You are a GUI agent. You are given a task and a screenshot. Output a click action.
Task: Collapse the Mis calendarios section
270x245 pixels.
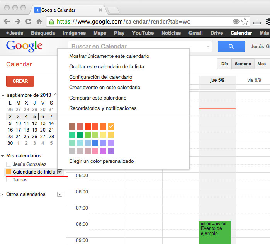click(x=3, y=156)
